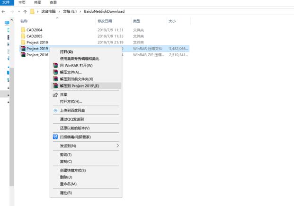
Task: Click Baidu cloud icon beside 上传到百度网盘
Action: point(55,111)
